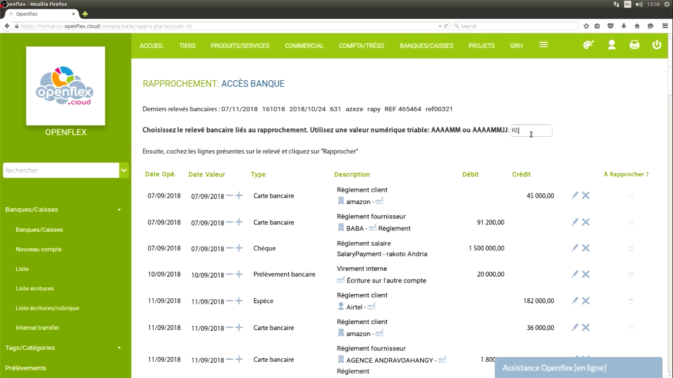
Task: Collapse the Banques/Caisses sidebar section
Action: (x=119, y=210)
